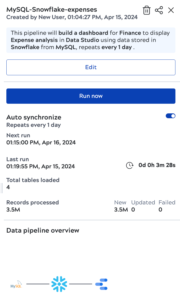Click the Total tables loaded value
Screen dimensions: 180x300
[x=8, y=187]
